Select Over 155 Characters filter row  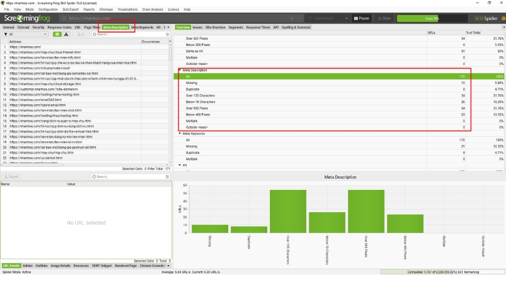[x=340, y=96]
